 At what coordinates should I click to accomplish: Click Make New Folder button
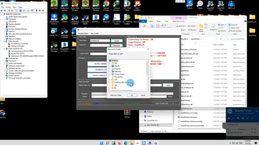(116, 95)
